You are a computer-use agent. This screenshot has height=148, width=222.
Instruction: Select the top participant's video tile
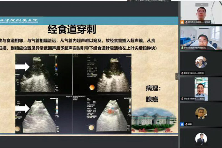tap(201, 12)
